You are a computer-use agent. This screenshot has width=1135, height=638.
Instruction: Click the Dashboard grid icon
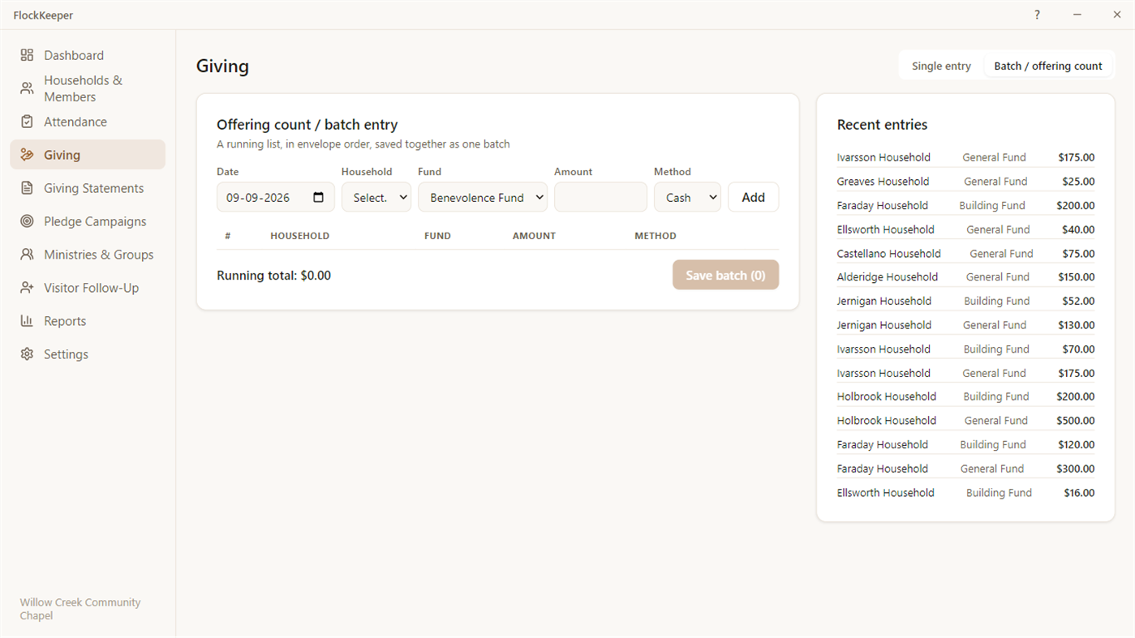coord(27,55)
